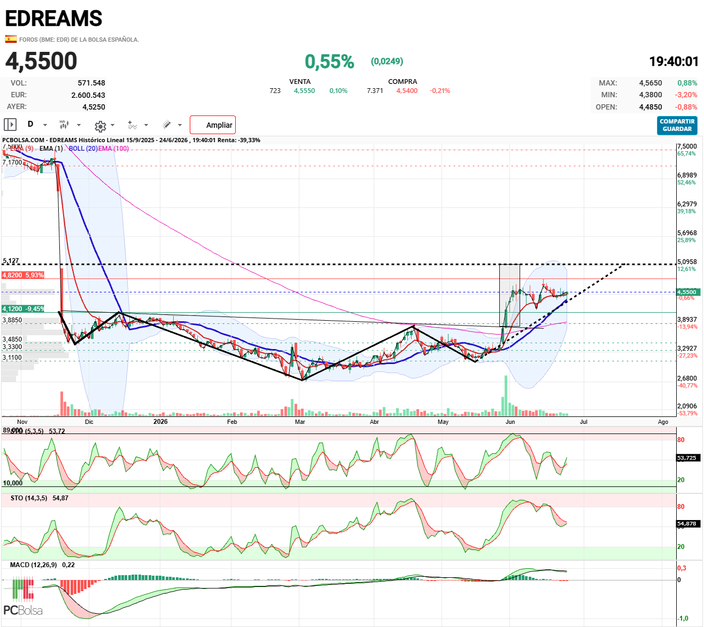Viewport: 704px width, 627px height.
Task: Click the MIN value 4,3800
Action: click(651, 95)
